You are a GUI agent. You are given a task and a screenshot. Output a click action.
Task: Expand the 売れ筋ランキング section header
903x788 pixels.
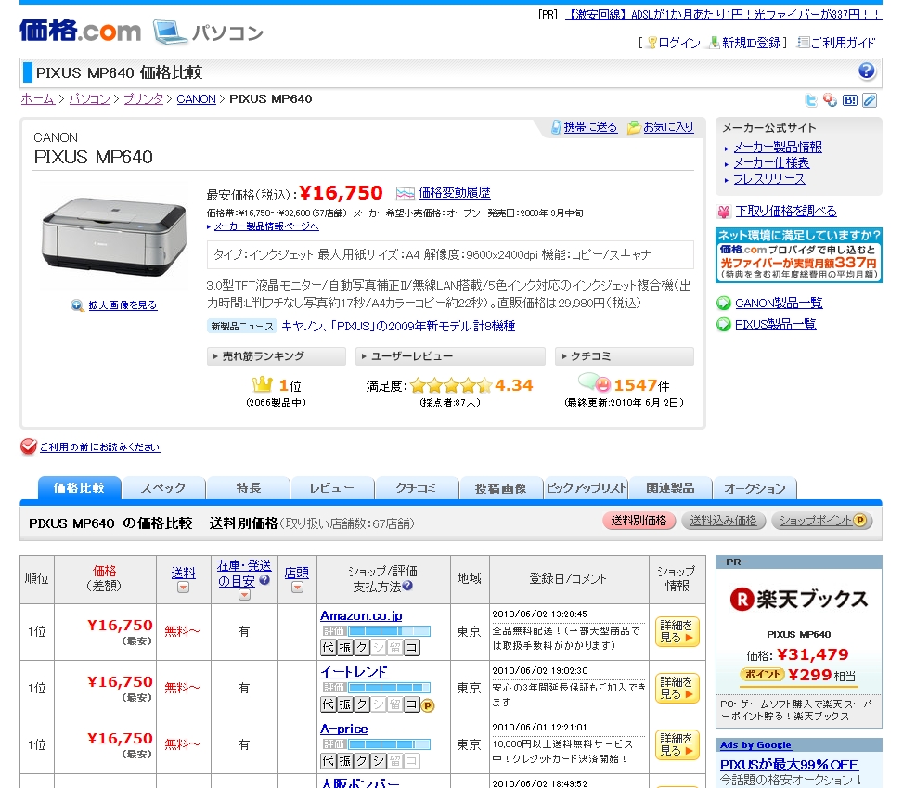[277, 356]
